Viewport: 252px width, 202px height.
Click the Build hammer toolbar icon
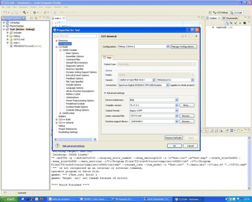(x=24, y=12)
